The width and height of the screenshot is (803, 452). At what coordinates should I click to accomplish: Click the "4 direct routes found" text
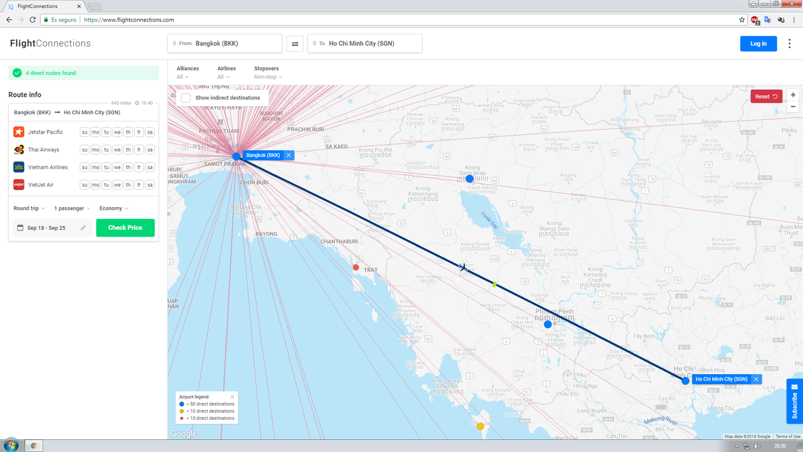(51, 73)
